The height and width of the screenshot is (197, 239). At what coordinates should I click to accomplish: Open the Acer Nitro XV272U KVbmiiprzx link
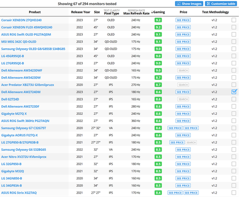point(24,157)
